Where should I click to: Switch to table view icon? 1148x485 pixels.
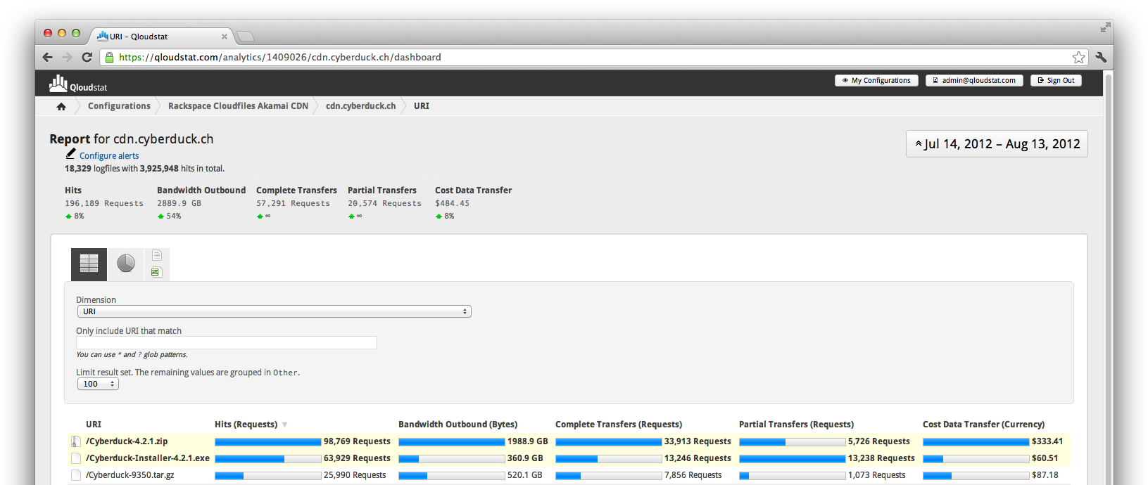89,264
